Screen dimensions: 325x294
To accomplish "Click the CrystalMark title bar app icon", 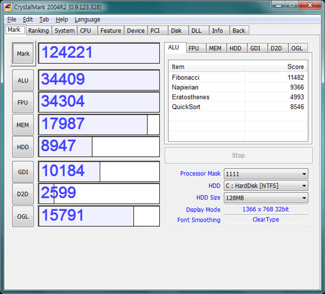I will [9, 7].
